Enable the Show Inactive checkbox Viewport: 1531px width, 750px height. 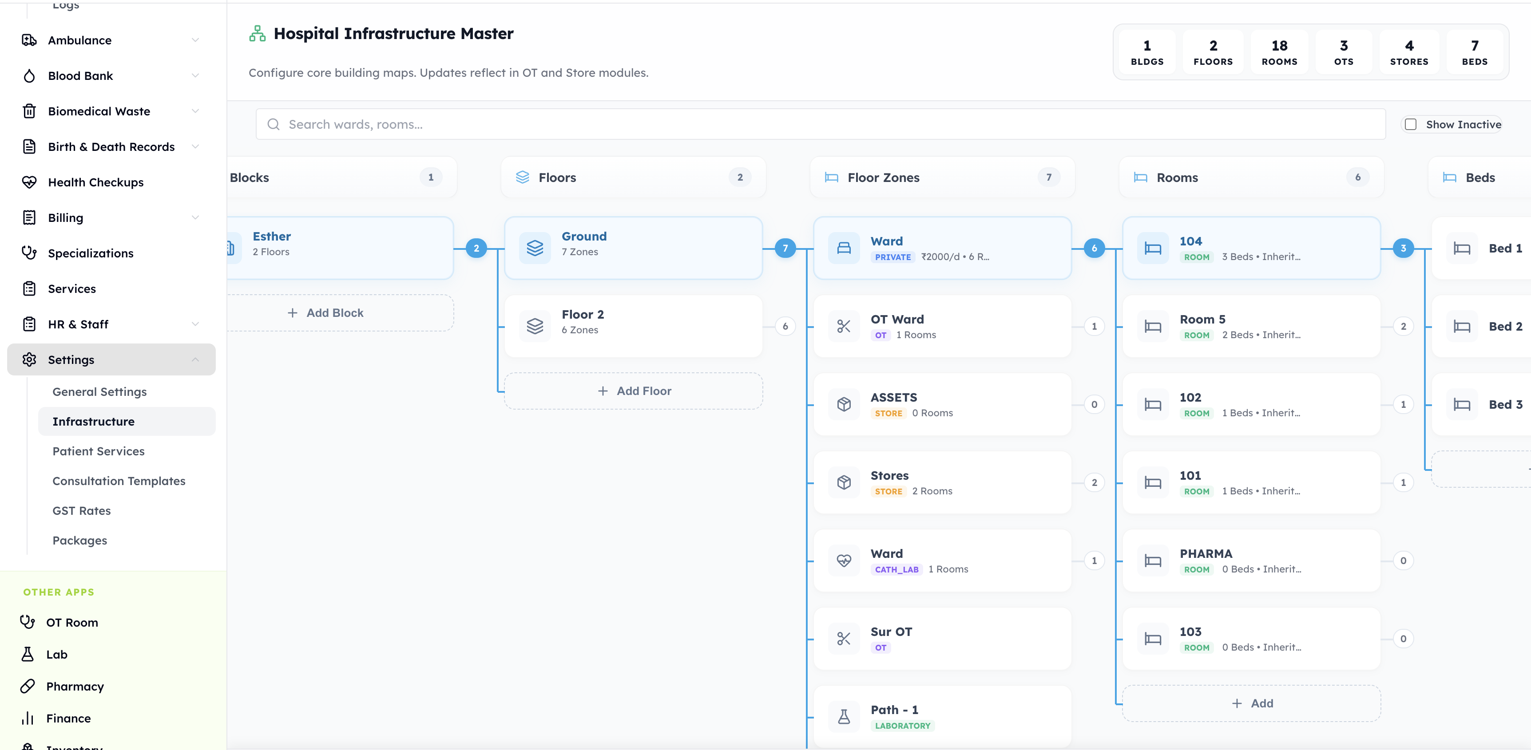(x=1410, y=124)
